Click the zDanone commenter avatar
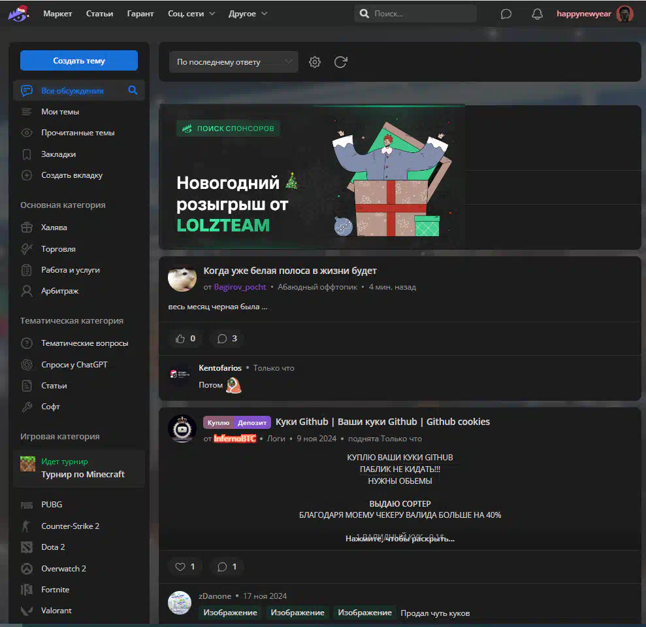 (x=180, y=603)
